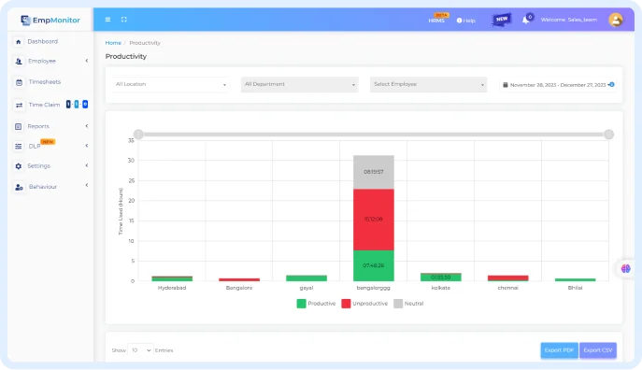
Task: Expand the Reports menu chevron
Action: [x=86, y=126]
